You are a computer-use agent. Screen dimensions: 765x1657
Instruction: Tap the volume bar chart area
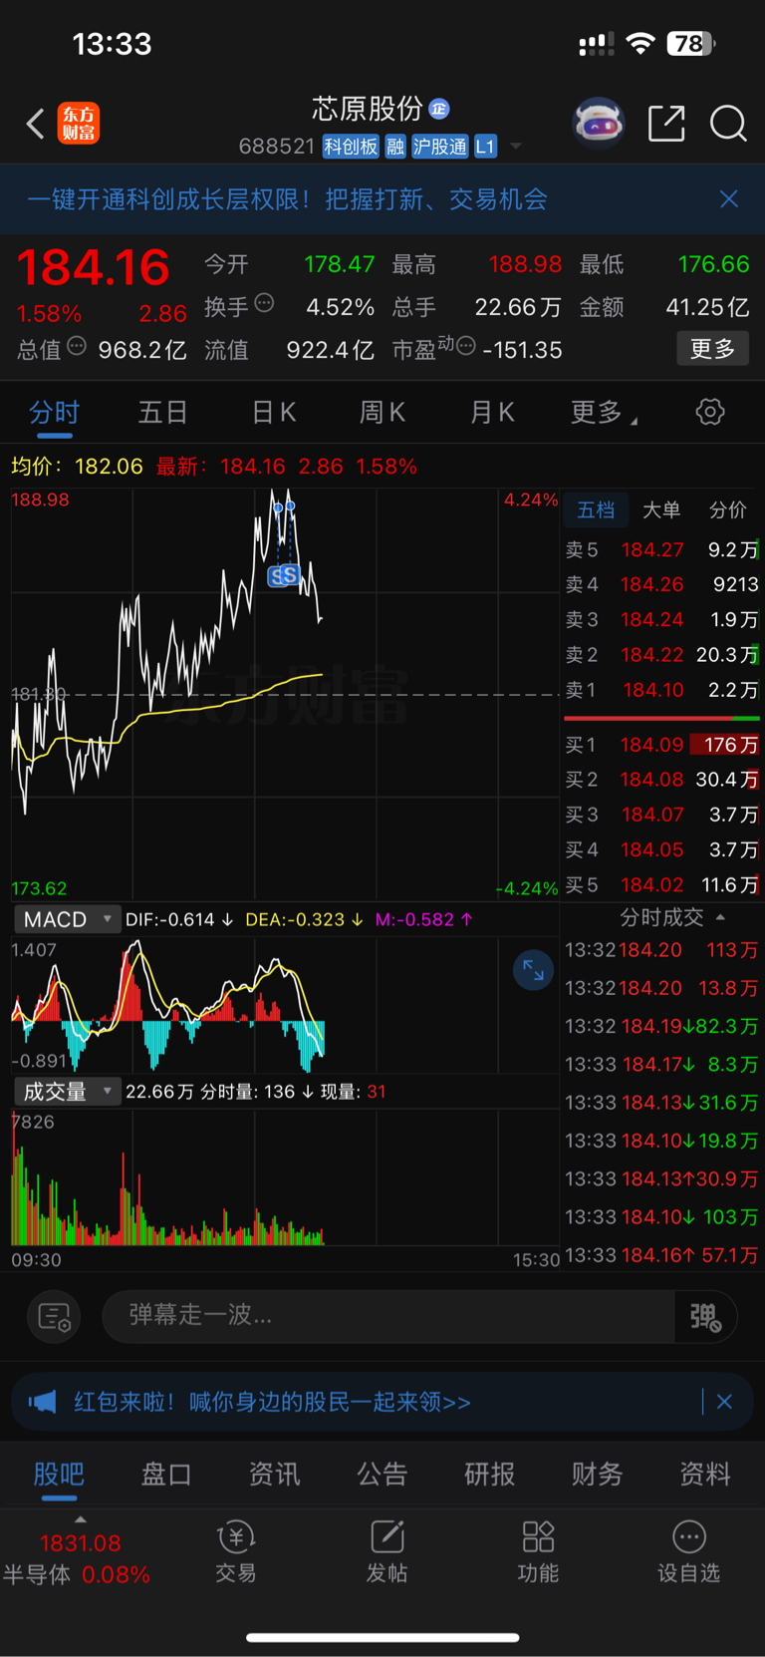(285, 1178)
